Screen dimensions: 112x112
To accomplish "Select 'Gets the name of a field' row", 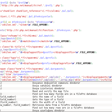I will (x=56, y=97).
